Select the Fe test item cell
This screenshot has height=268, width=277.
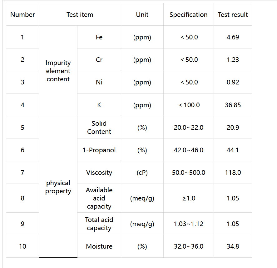(99, 37)
